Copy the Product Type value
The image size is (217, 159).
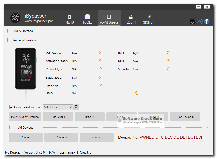point(100,69)
